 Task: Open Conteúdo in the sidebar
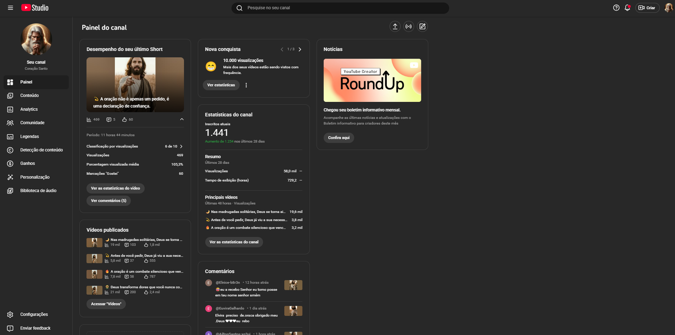click(x=29, y=96)
